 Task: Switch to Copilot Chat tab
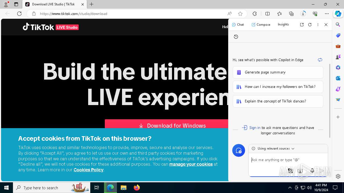[x=238, y=24]
